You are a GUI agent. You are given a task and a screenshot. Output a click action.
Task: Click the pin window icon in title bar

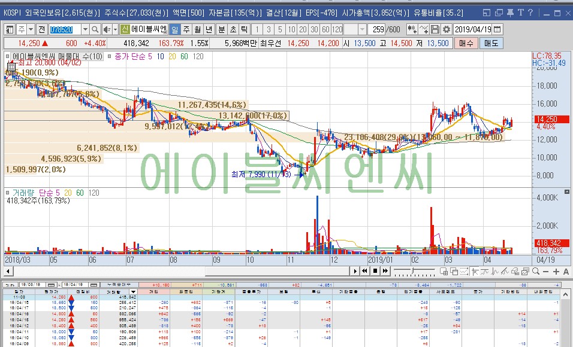coord(510,13)
